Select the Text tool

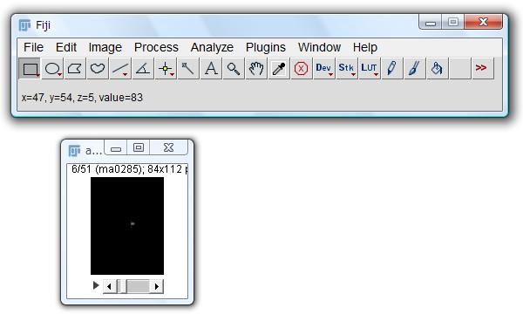[x=211, y=68]
